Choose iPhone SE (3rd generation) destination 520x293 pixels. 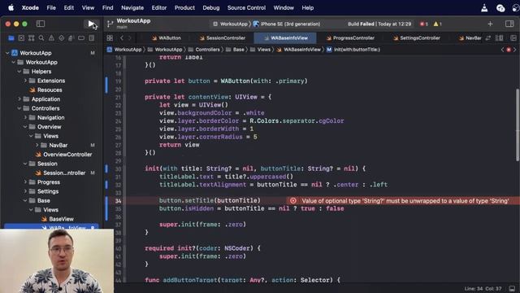point(287,24)
